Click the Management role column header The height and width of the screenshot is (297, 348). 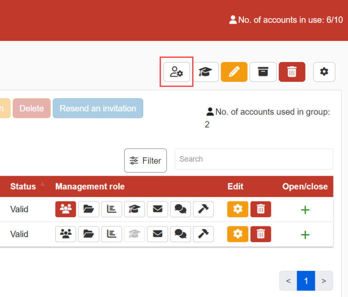coord(90,187)
